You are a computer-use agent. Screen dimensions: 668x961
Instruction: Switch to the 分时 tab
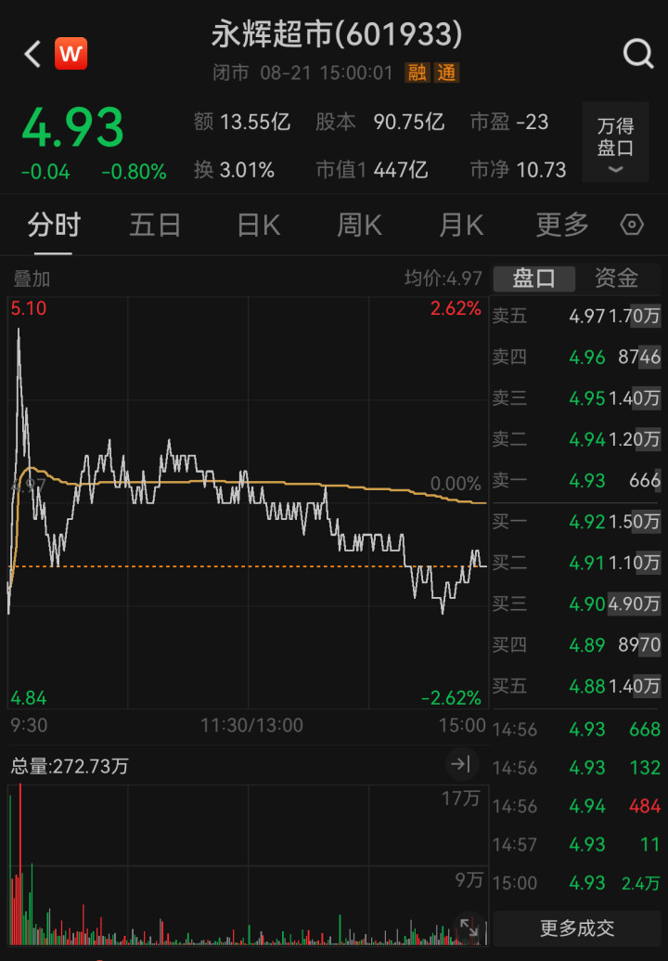click(x=54, y=225)
